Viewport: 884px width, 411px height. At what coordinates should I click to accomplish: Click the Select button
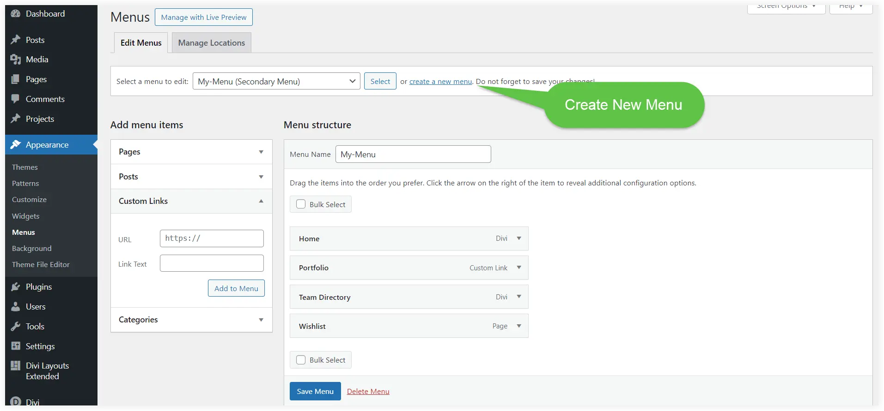point(380,81)
